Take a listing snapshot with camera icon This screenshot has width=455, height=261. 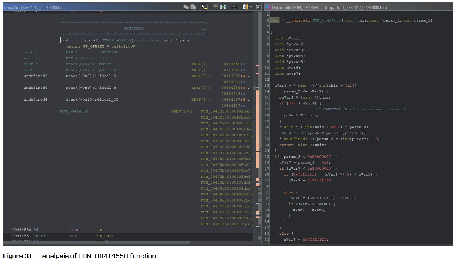point(234,7)
